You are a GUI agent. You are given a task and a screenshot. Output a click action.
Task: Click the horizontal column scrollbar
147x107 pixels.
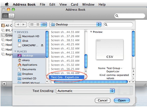[x=91, y=82]
